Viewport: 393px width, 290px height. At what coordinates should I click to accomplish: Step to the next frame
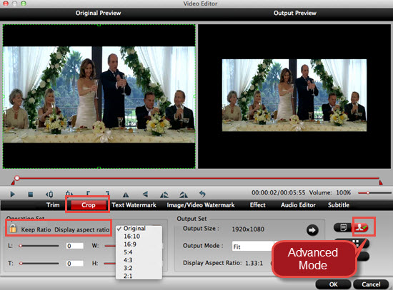pos(69,194)
